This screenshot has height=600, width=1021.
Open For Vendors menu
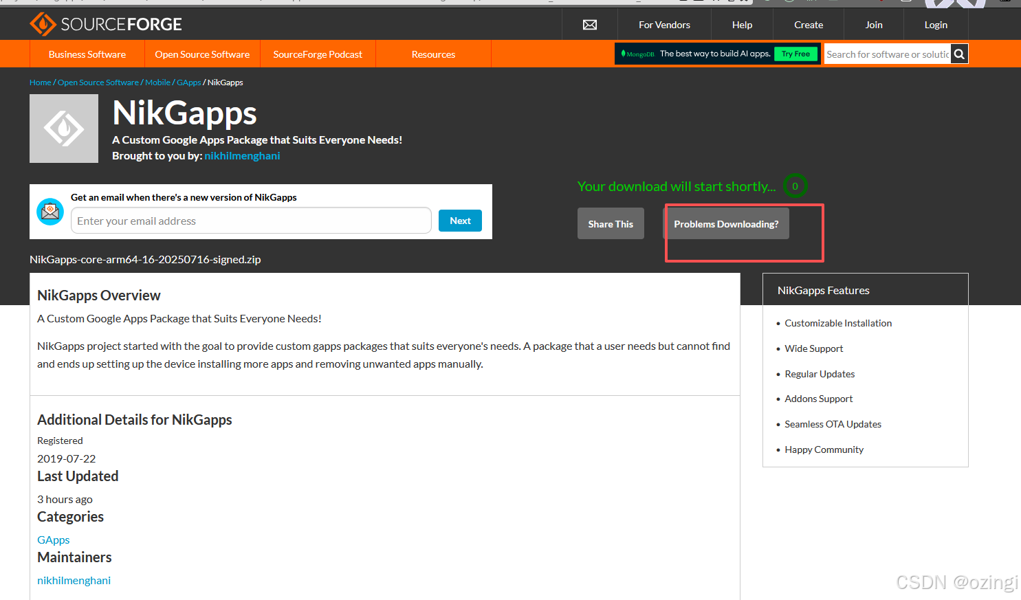[664, 25]
